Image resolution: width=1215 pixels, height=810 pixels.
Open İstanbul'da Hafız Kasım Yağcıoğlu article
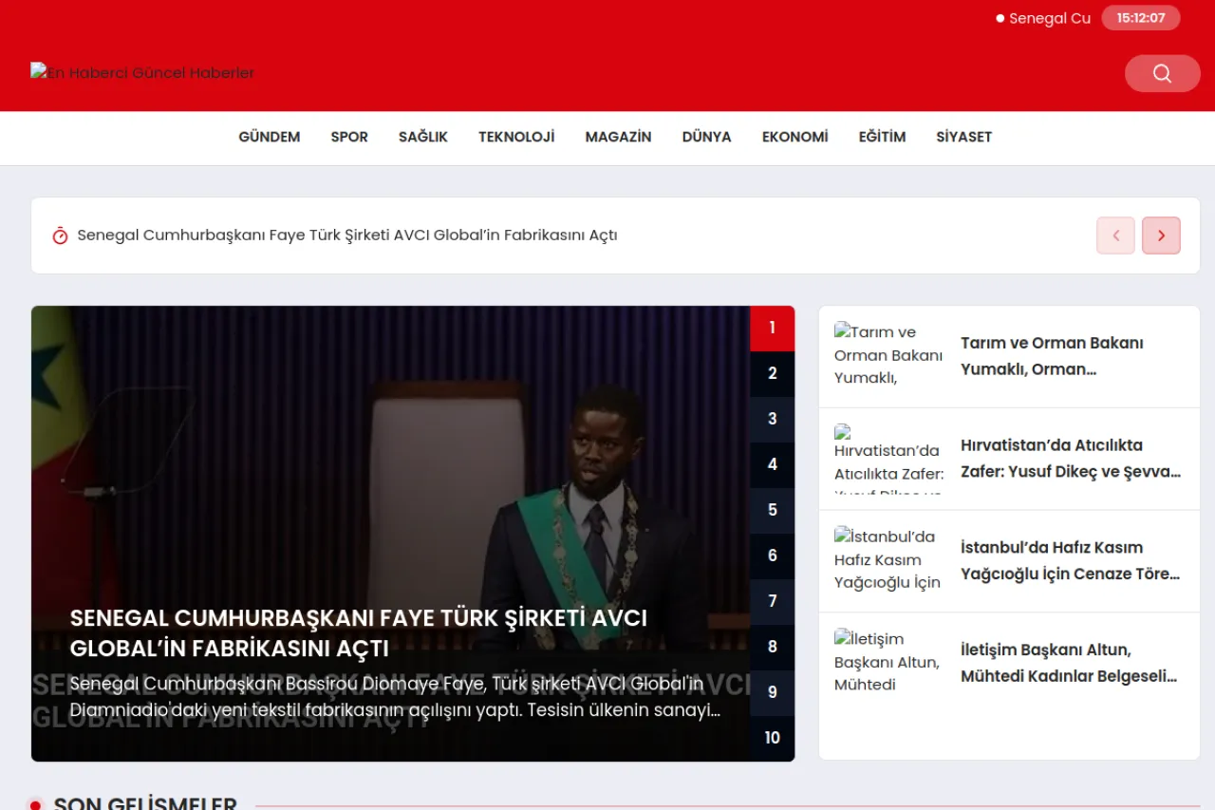1071,561
